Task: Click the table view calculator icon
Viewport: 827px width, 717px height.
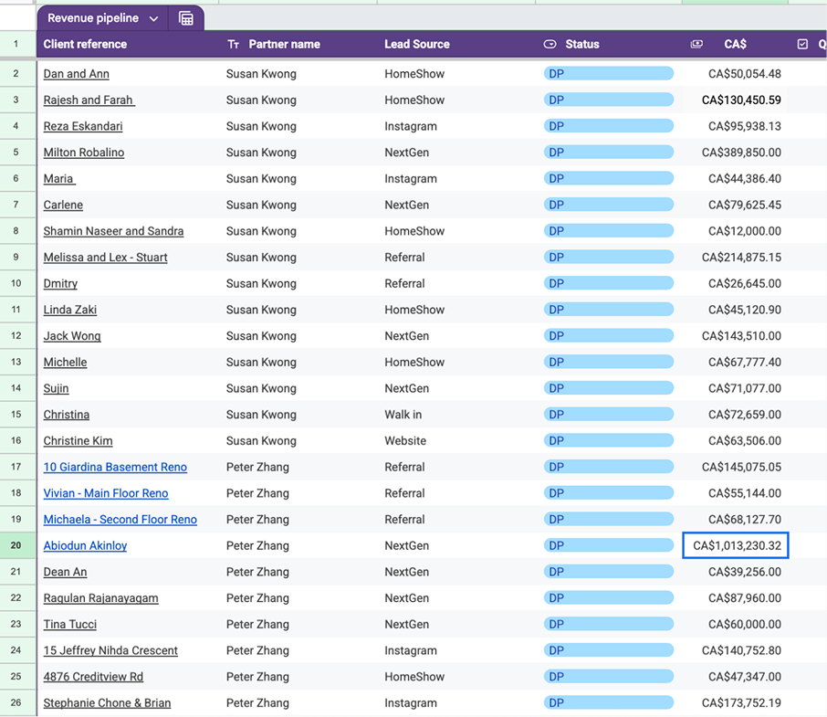Action: coord(185,18)
